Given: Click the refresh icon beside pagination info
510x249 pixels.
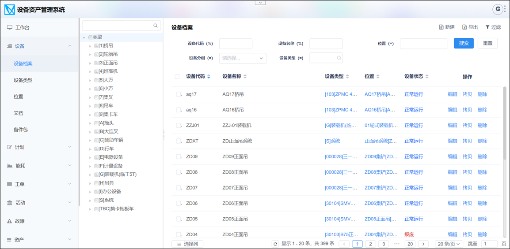Looking at the screenshot, I should coord(275,244).
